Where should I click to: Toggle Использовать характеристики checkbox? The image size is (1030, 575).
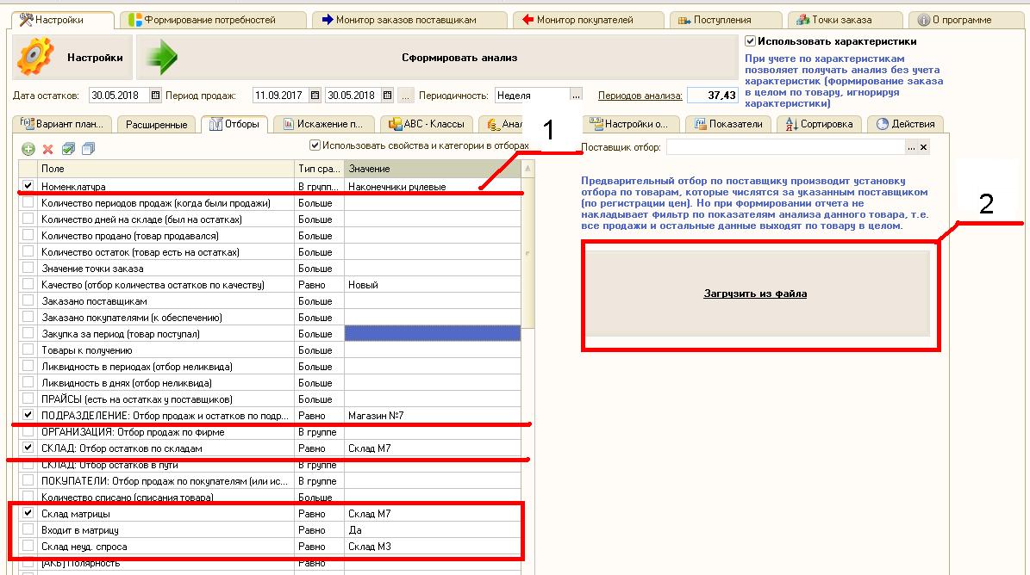(751, 40)
